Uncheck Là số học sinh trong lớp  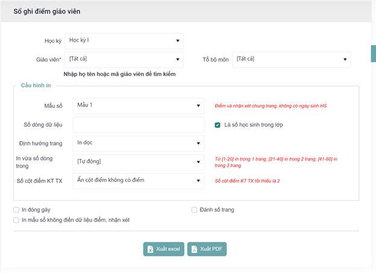click(x=218, y=125)
